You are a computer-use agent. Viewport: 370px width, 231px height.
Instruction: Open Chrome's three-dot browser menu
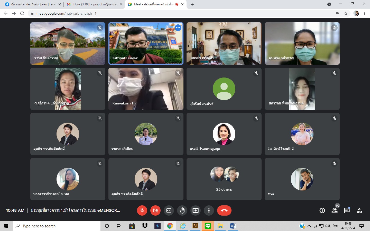point(364,13)
